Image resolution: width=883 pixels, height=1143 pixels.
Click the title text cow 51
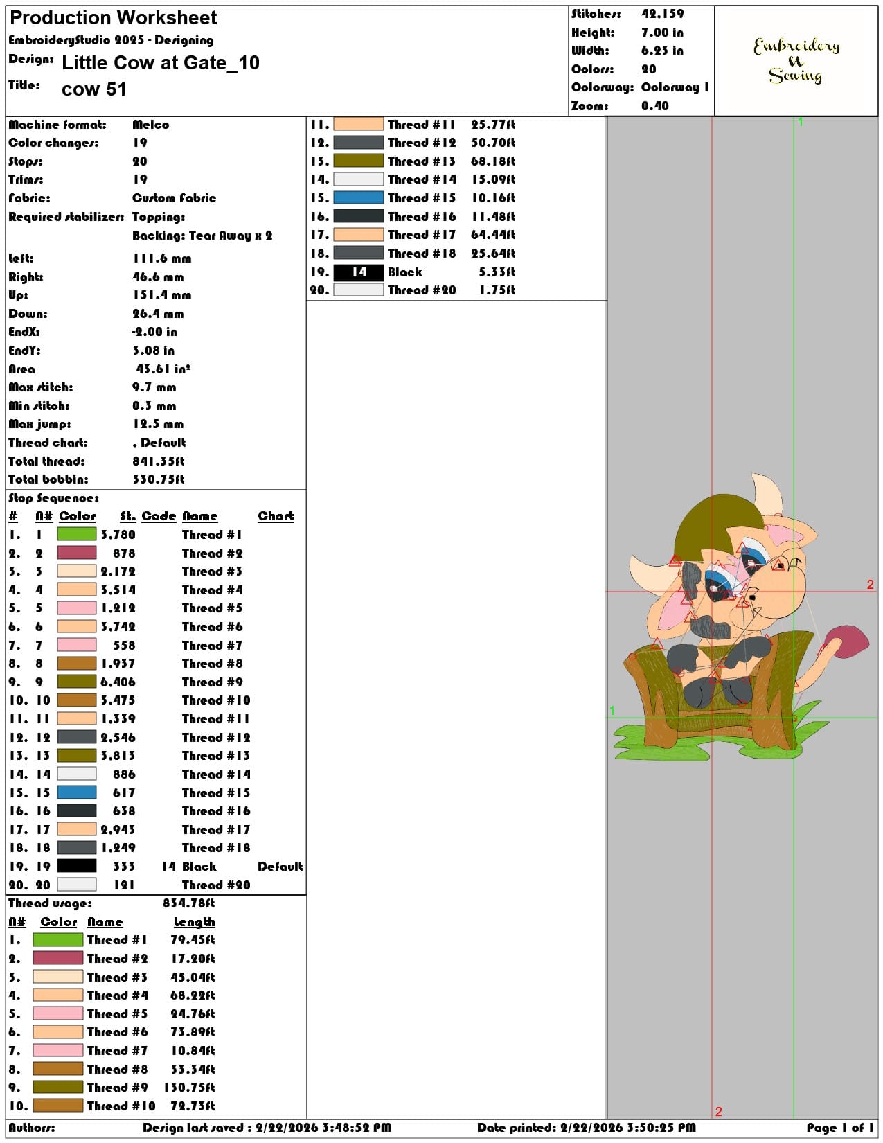click(x=94, y=89)
